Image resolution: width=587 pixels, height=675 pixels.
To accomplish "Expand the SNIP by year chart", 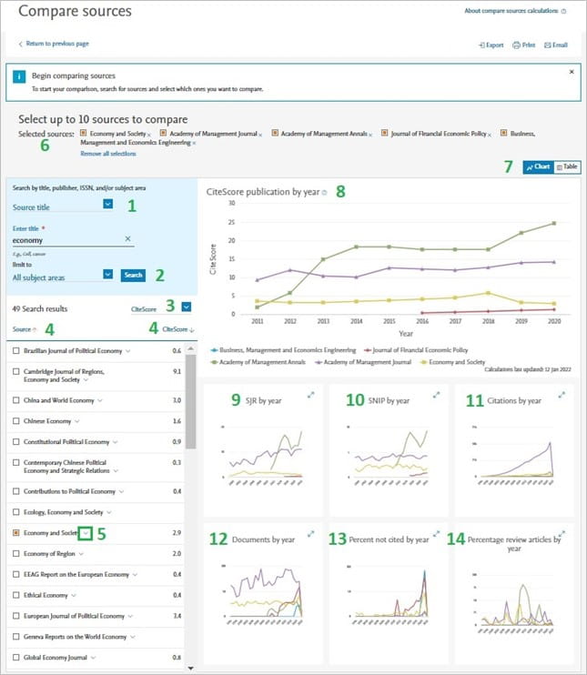I will [x=436, y=395].
